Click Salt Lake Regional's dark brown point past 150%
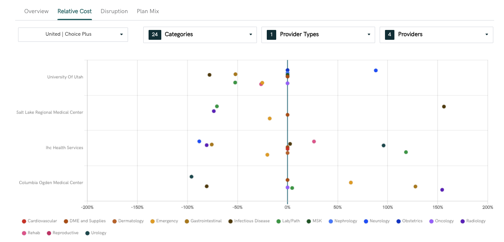Image resolution: width=504 pixels, height=242 pixels. point(444,107)
